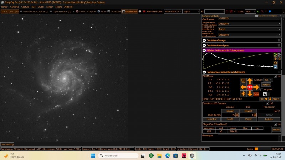This screenshot has height=160, width=285.
Task: Open the Lights frame type dropdown
Action: tap(191, 11)
